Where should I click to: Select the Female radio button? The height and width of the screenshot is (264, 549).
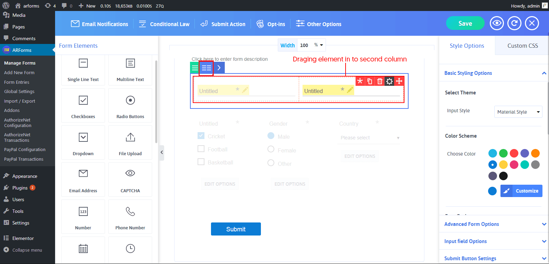271,149
